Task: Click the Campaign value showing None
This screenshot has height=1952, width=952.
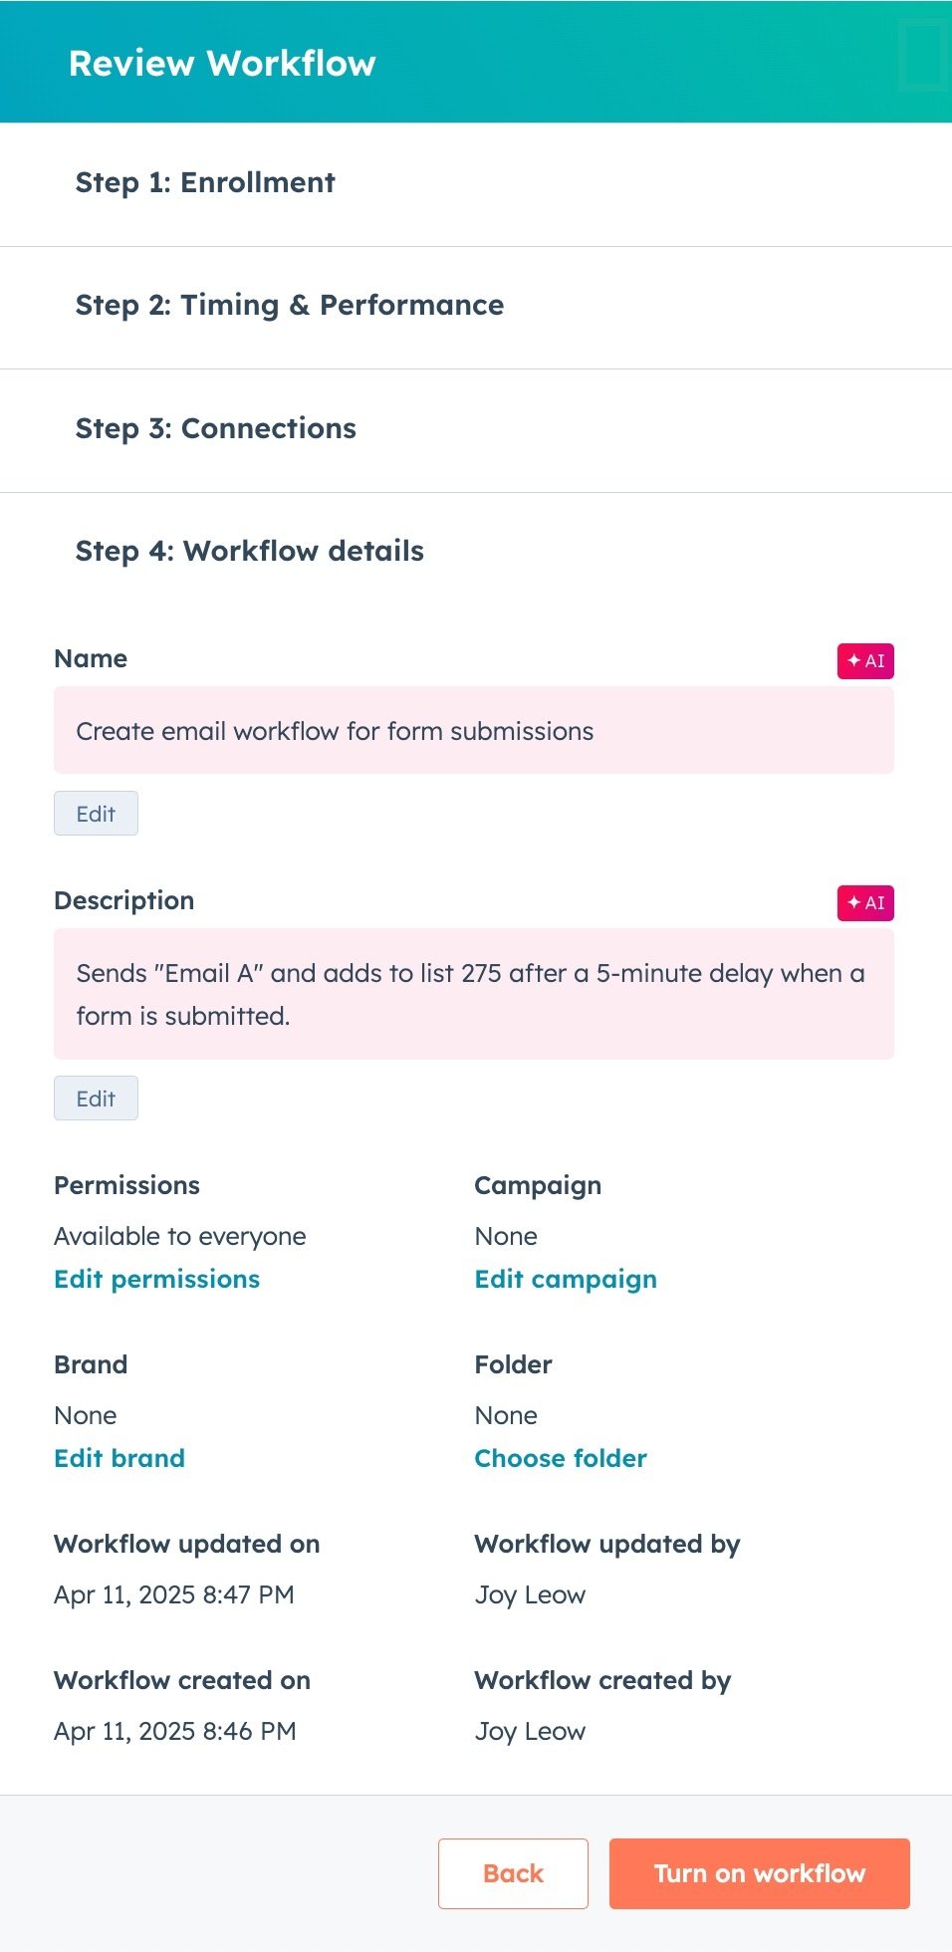Action: point(506,1236)
